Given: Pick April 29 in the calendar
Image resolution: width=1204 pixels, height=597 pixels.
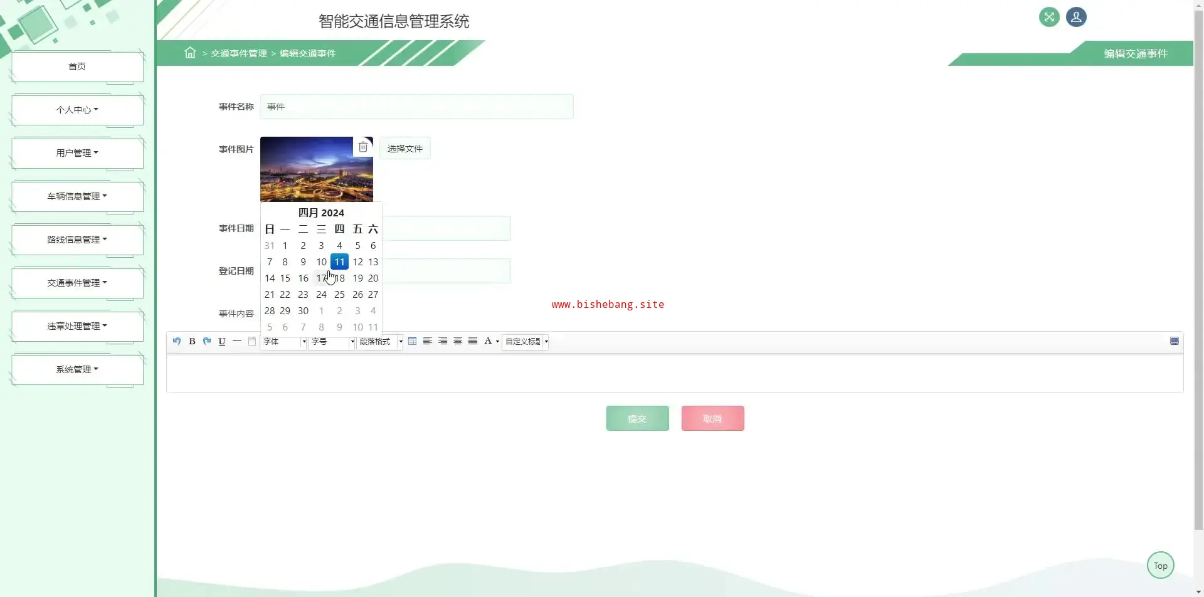Looking at the screenshot, I should (x=285, y=310).
